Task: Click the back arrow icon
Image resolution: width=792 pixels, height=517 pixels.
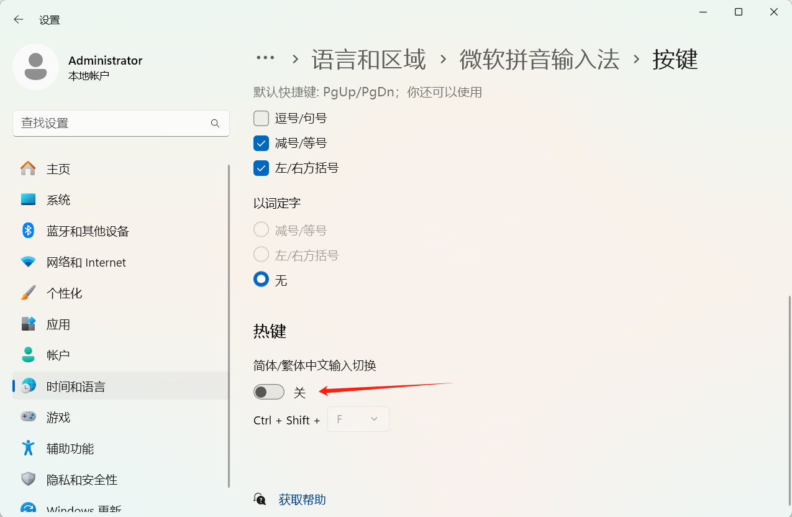Action: (19, 20)
